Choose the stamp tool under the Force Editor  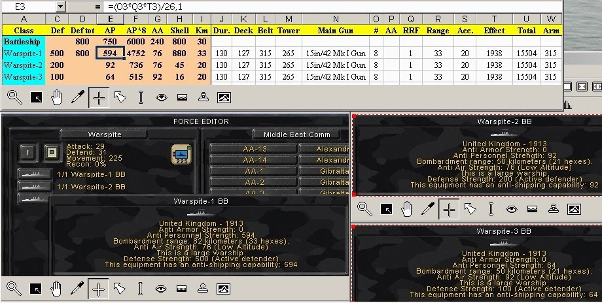click(x=203, y=289)
